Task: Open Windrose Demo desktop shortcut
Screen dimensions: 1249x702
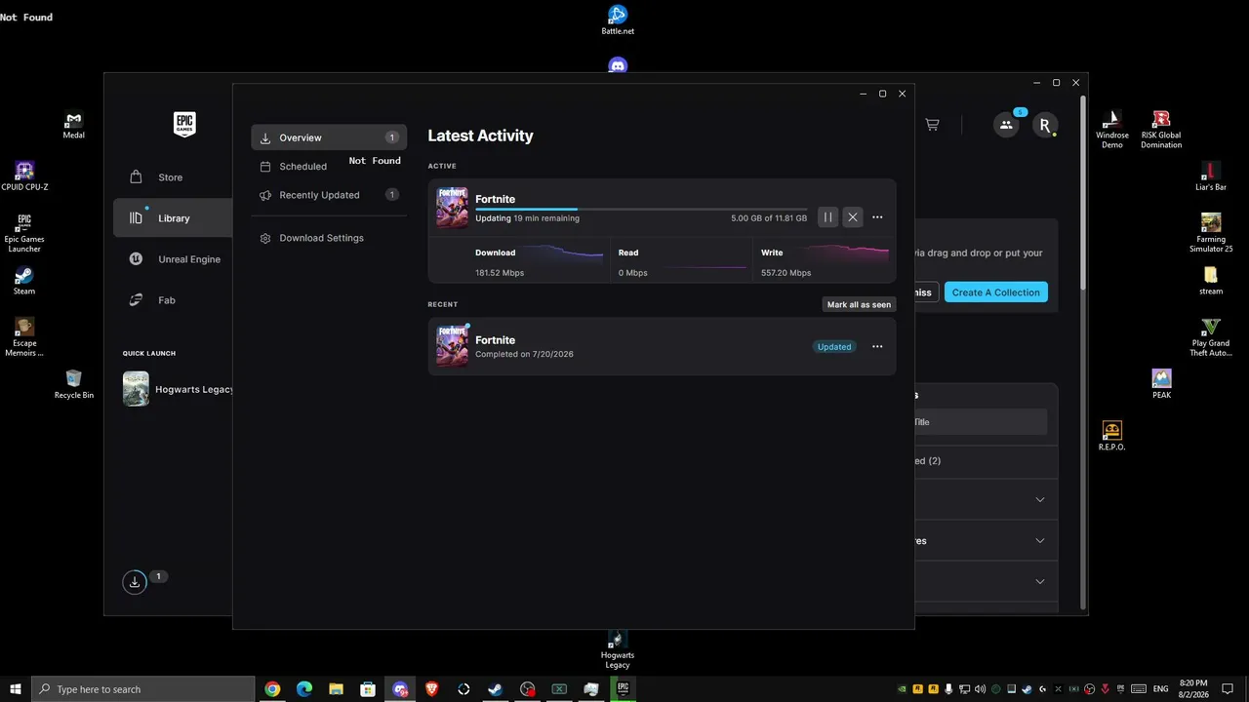Action: [1111, 129]
